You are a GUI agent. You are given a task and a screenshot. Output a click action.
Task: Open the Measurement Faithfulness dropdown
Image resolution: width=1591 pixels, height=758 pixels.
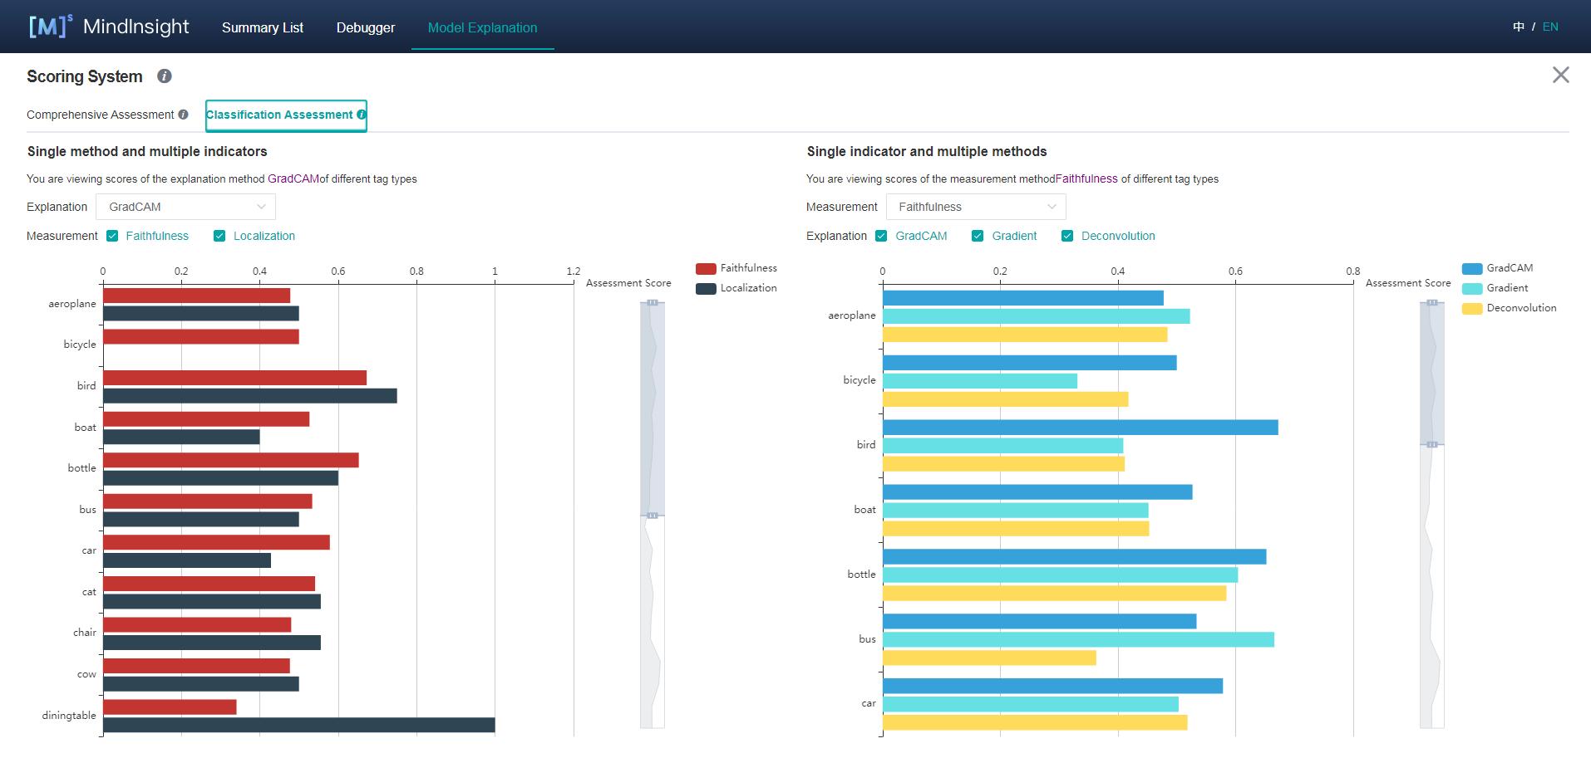coord(975,207)
